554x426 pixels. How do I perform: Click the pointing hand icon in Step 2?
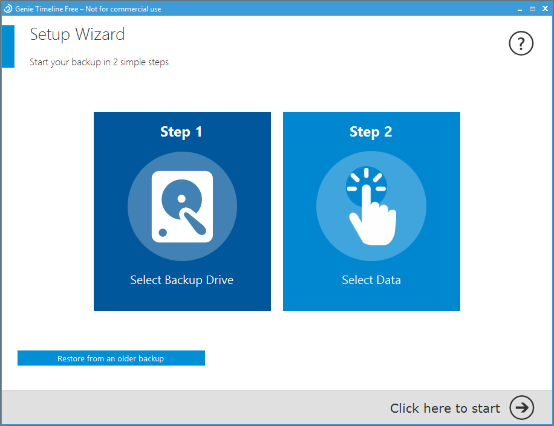371,206
